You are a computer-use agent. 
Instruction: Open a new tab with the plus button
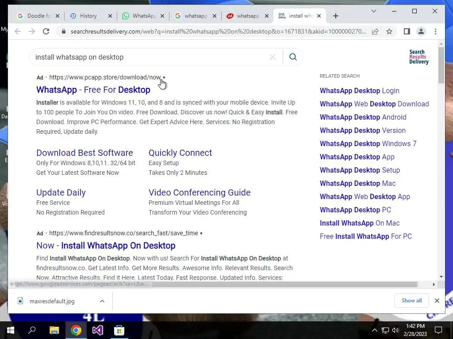tap(335, 16)
